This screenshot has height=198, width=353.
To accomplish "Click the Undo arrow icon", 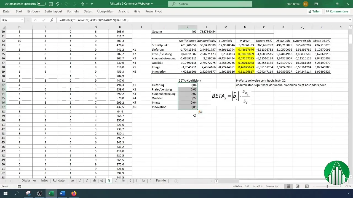I will [58, 4].
